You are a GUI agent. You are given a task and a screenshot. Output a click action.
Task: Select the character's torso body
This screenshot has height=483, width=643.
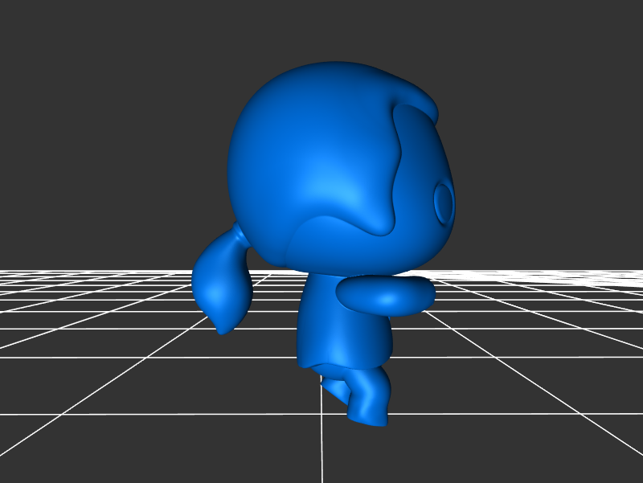tap(344, 322)
